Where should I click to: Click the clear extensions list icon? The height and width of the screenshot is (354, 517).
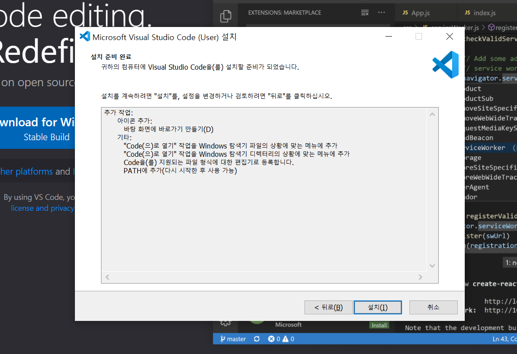click(365, 13)
